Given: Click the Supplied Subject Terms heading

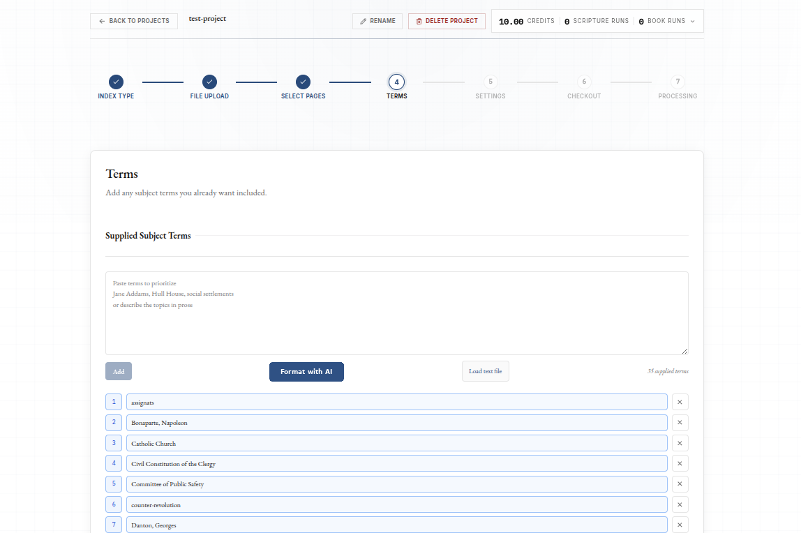Looking at the screenshot, I should [148, 236].
